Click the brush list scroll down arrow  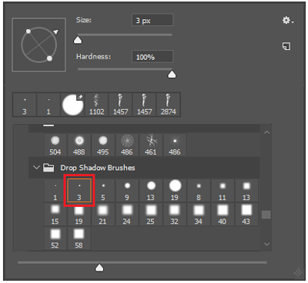(x=266, y=245)
